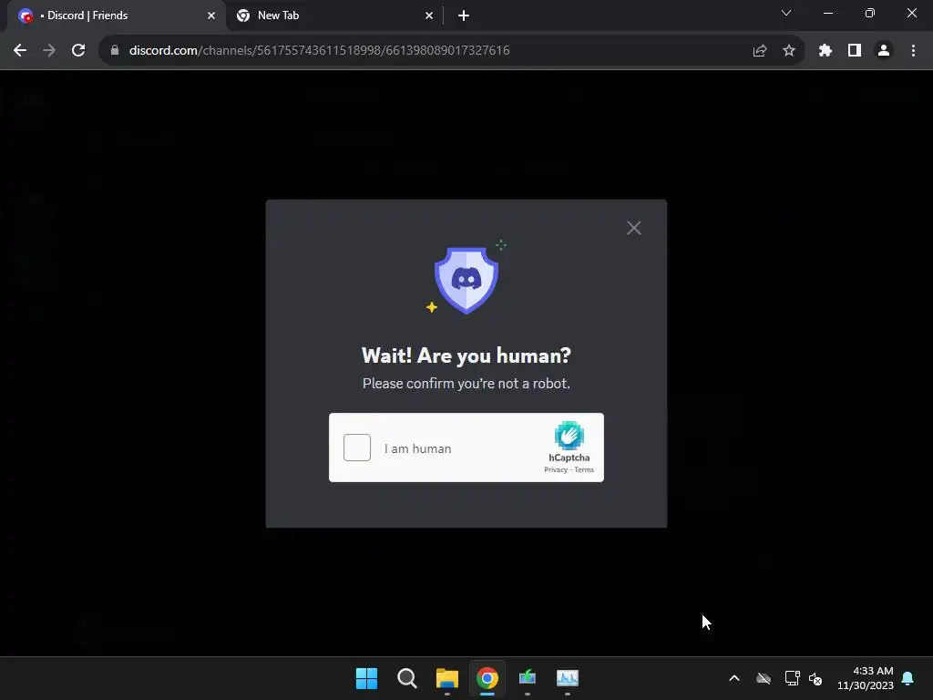
Task: Open the Windows Start menu
Action: [366, 678]
